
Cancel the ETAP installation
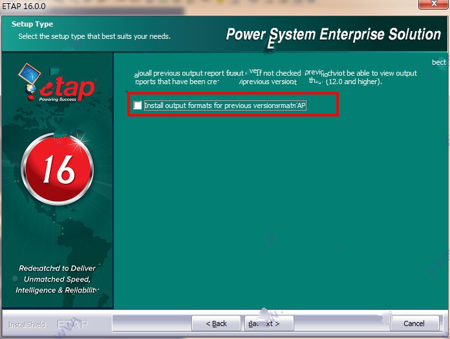coord(414,323)
